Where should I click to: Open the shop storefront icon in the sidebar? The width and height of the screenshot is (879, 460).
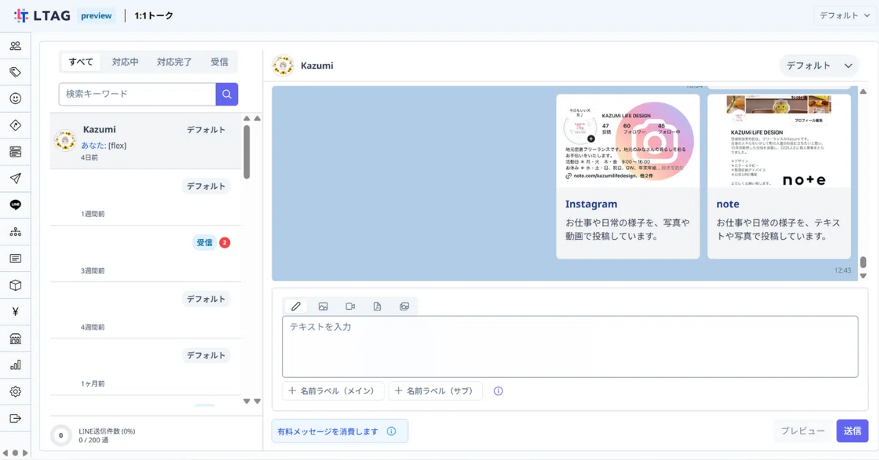point(15,338)
